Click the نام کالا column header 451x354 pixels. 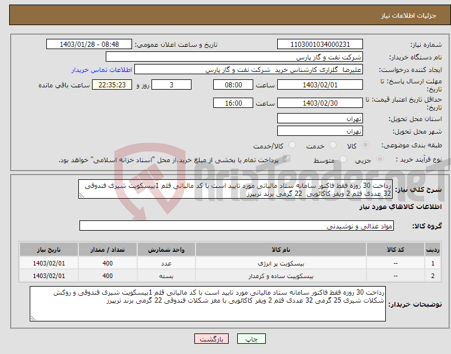[281, 250]
